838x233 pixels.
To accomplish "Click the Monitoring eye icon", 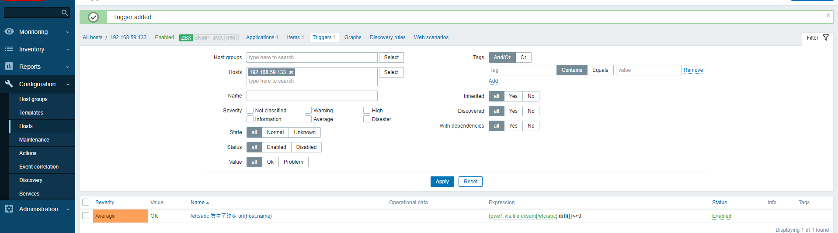I will (9, 31).
